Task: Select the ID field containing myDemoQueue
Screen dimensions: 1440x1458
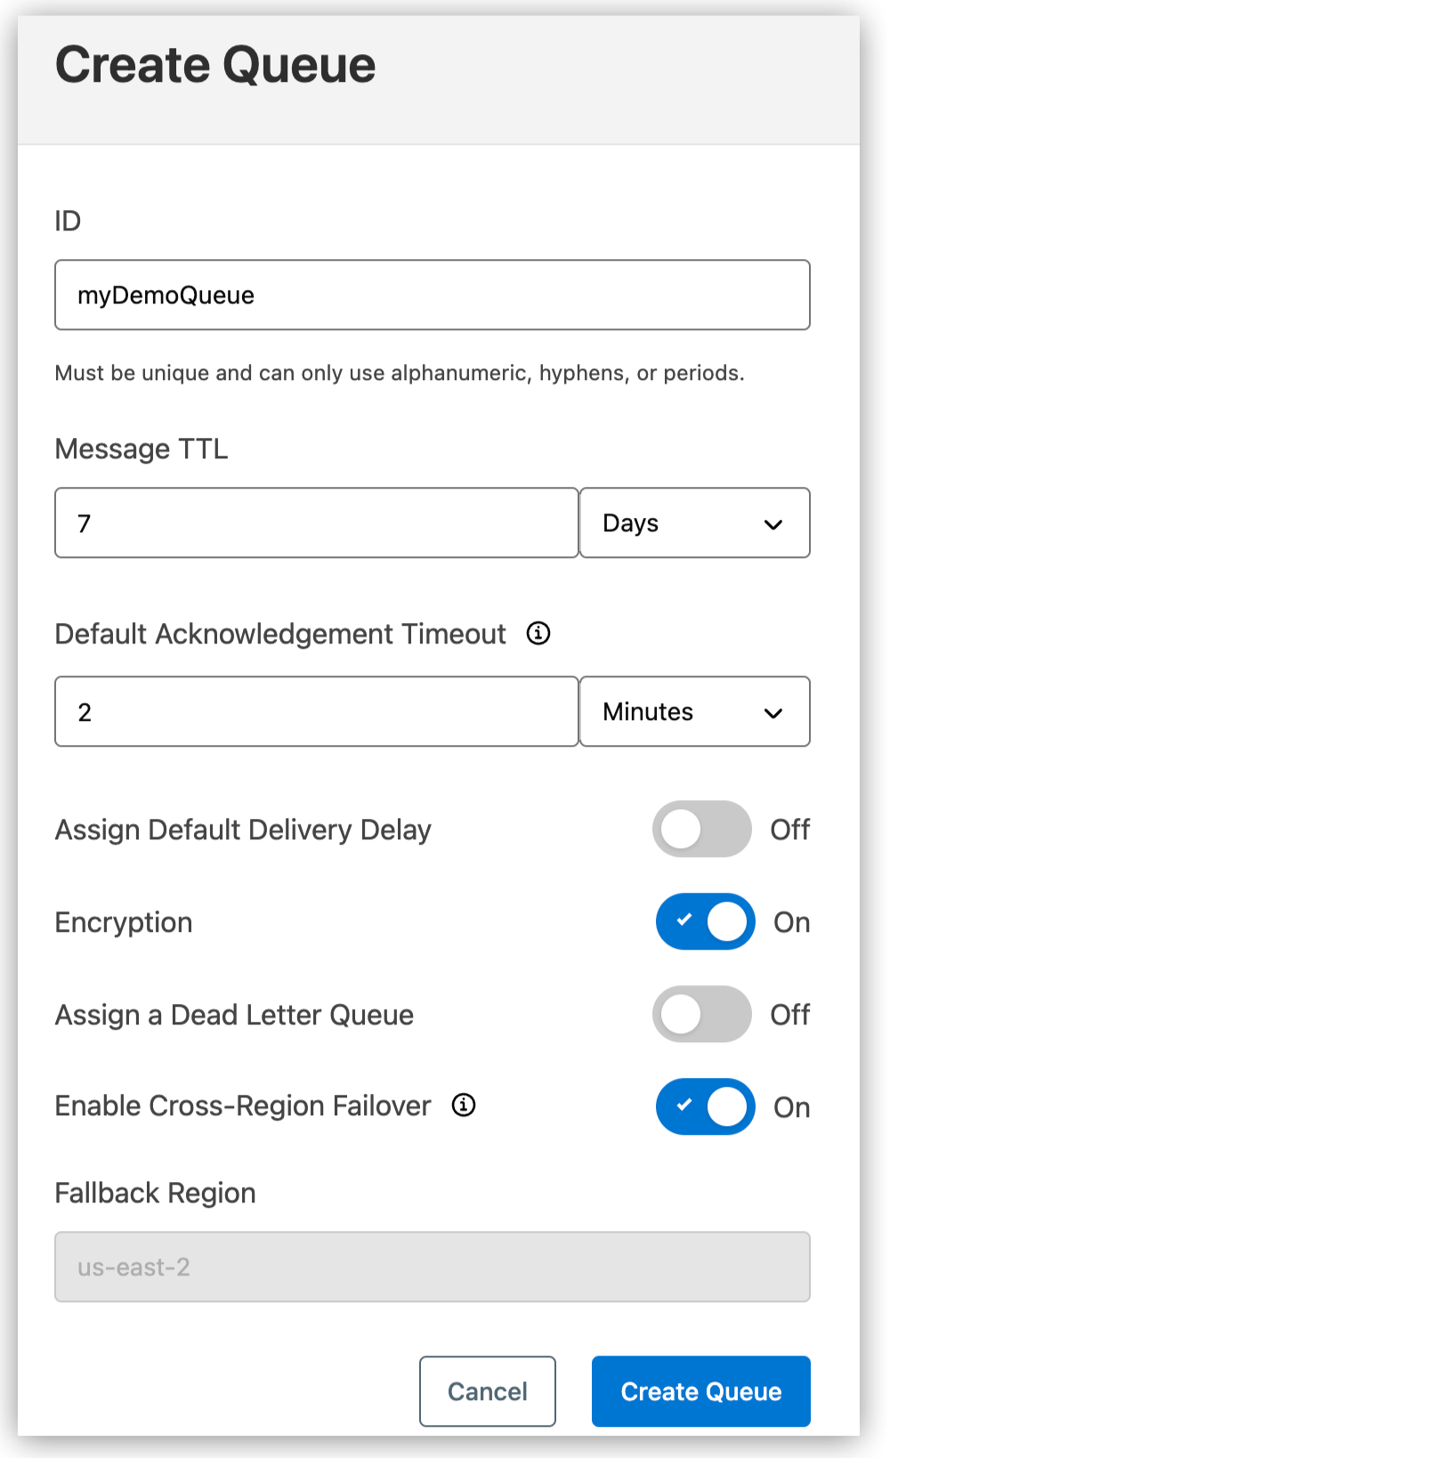Action: point(432,295)
